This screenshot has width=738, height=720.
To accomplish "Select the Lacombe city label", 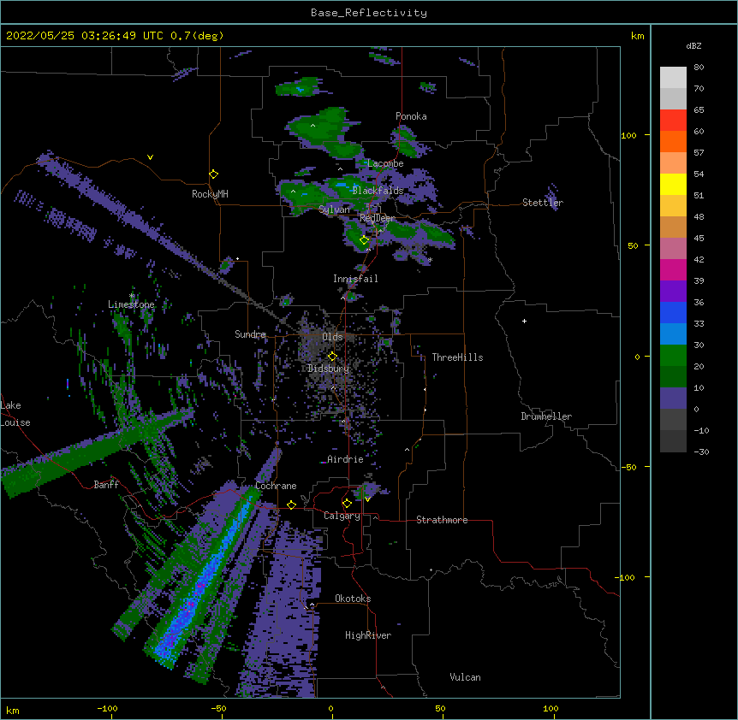I will 385,163.
